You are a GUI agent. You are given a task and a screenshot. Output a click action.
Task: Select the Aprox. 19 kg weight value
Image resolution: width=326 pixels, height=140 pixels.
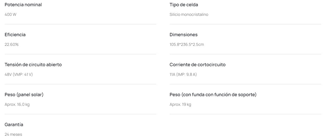click(x=180, y=104)
